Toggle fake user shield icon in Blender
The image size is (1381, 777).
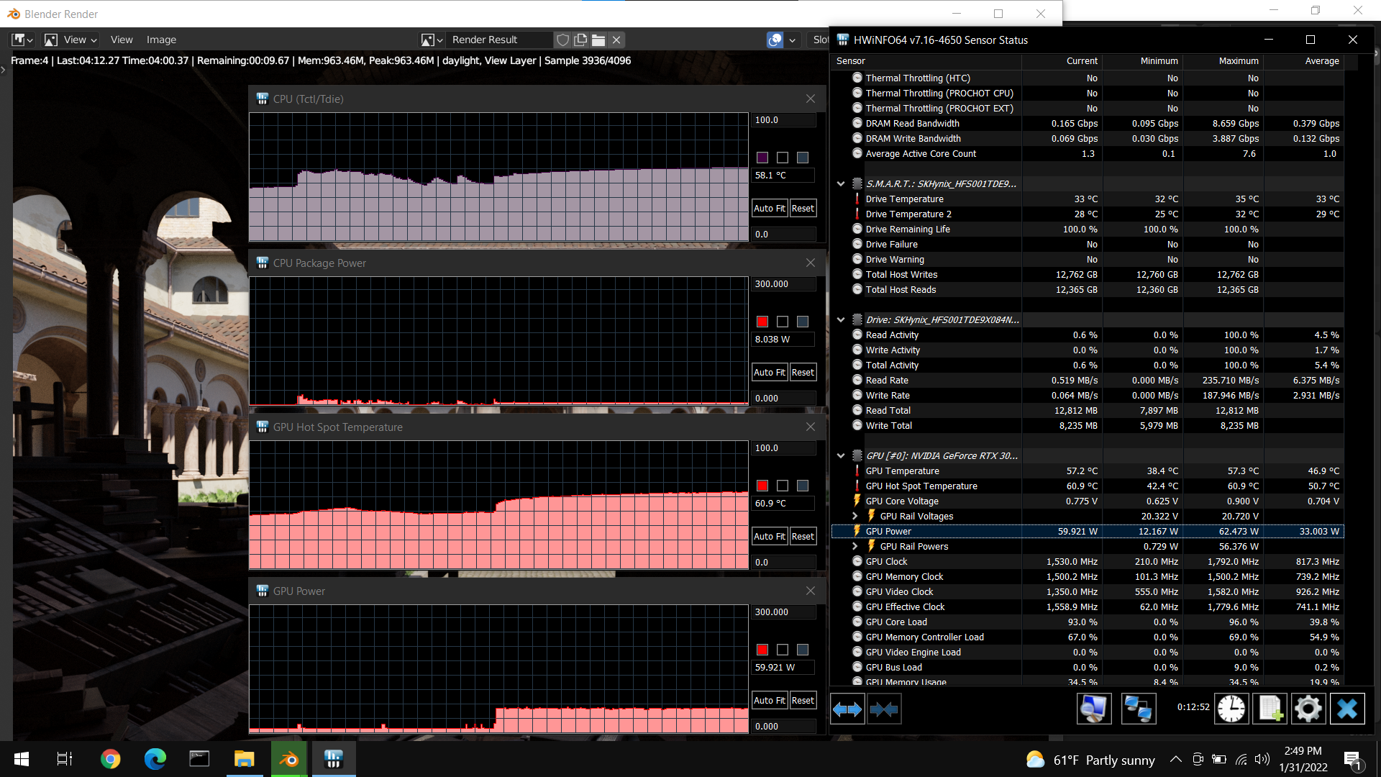(x=563, y=40)
